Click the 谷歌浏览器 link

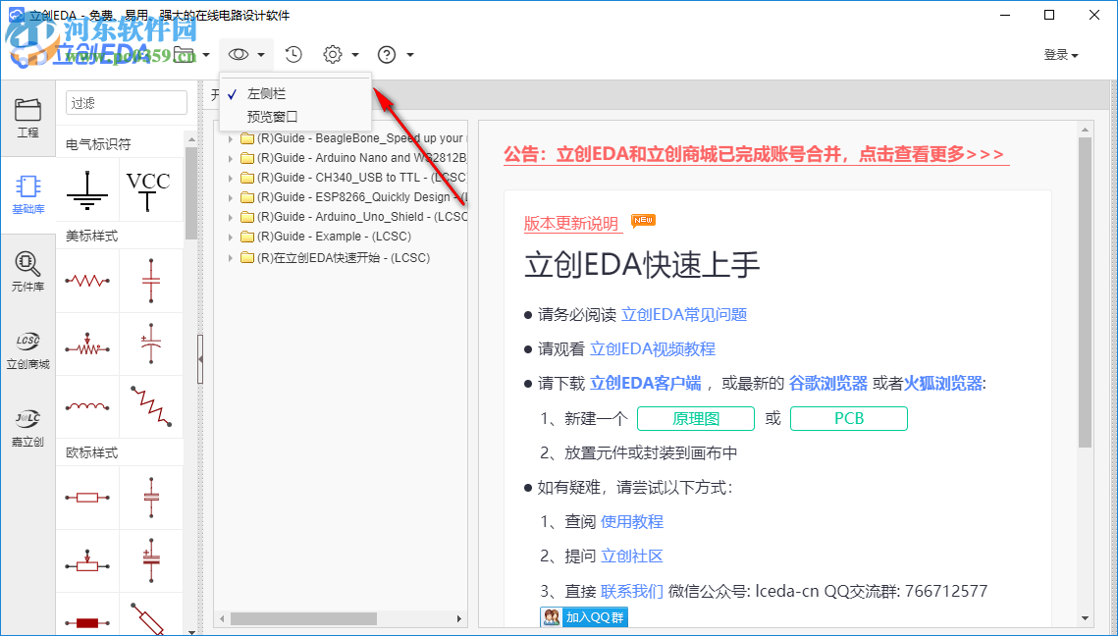pos(827,384)
